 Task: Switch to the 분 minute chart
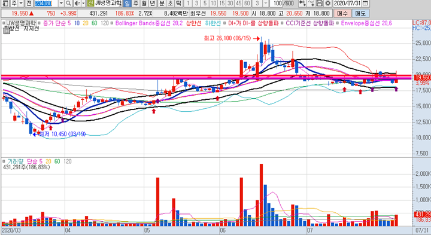[x=162, y=4]
